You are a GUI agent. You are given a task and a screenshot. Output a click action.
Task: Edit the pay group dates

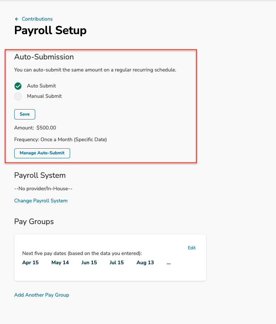(x=191, y=248)
